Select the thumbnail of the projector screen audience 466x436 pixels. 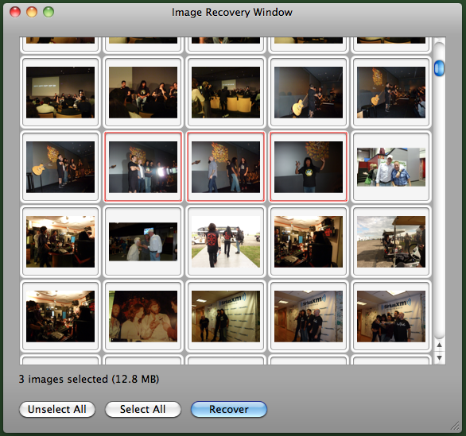coord(60,92)
